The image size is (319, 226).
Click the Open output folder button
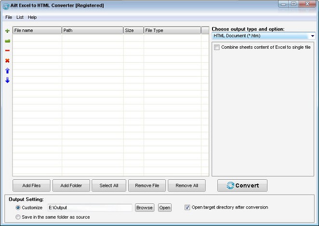tap(165, 208)
